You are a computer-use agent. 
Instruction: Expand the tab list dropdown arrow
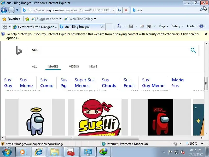10,27
